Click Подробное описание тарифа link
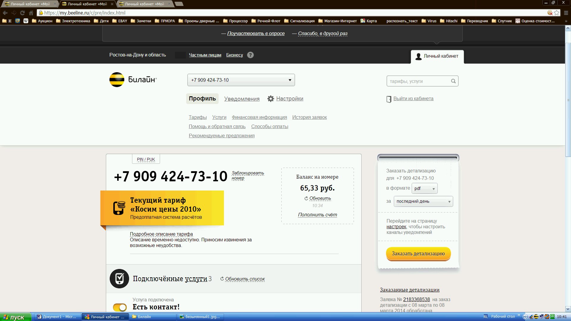This screenshot has width=571, height=321. pos(161,234)
